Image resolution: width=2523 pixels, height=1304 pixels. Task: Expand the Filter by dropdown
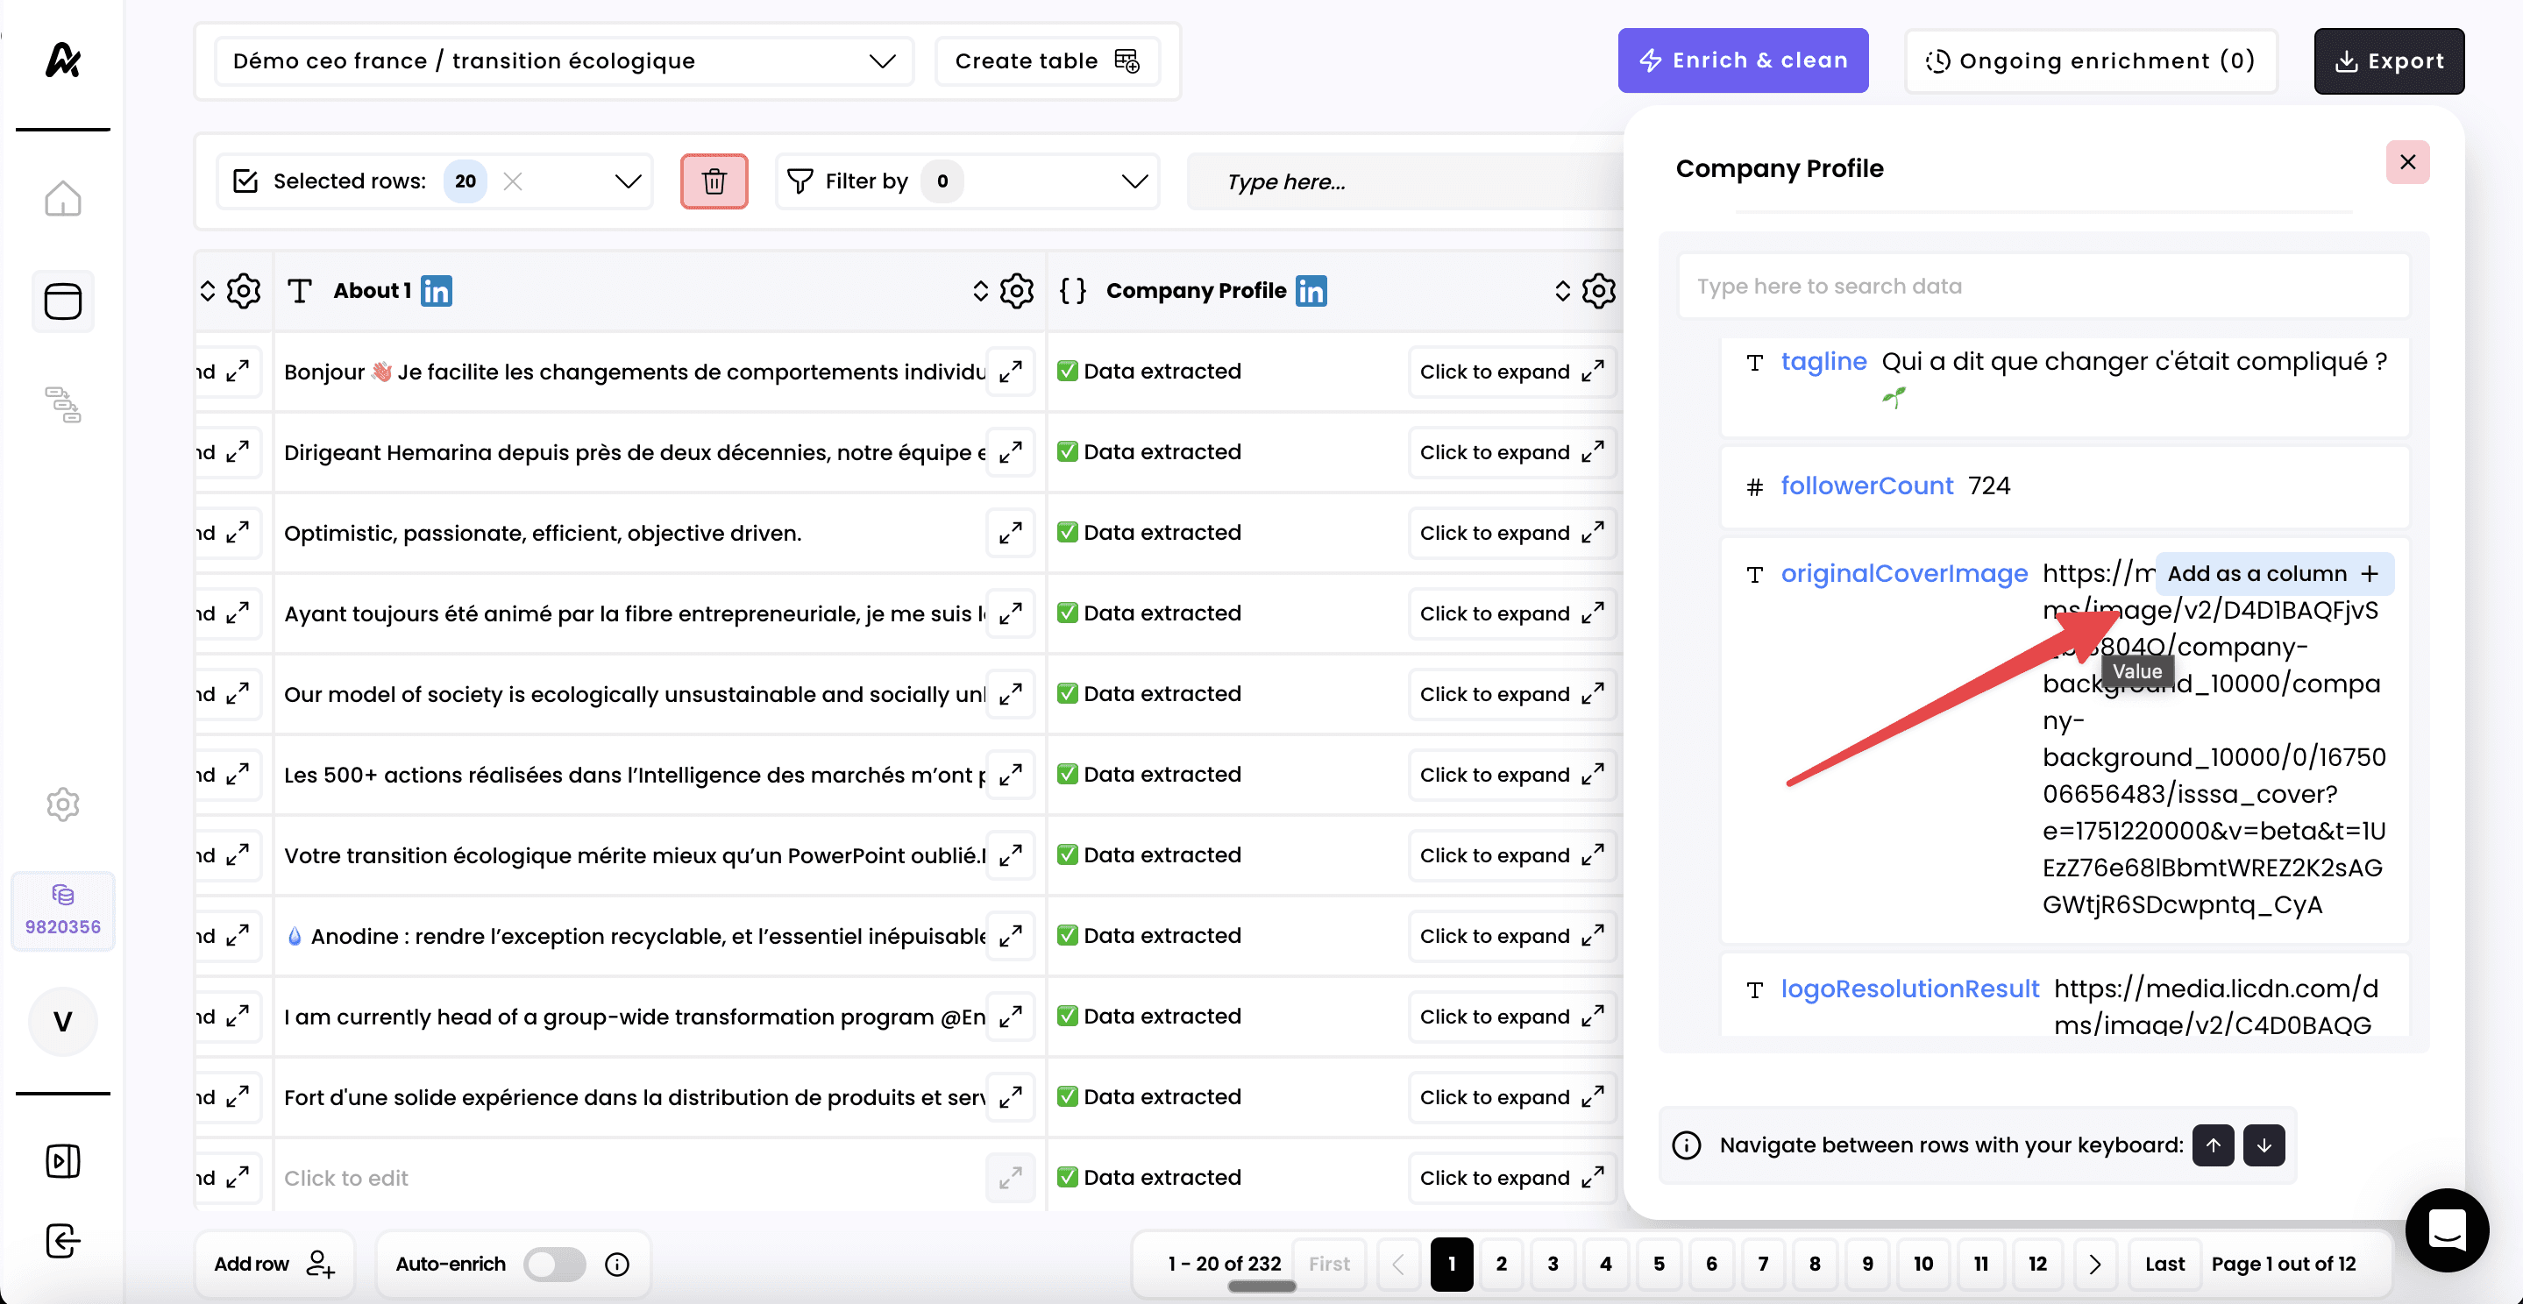pos(1134,181)
